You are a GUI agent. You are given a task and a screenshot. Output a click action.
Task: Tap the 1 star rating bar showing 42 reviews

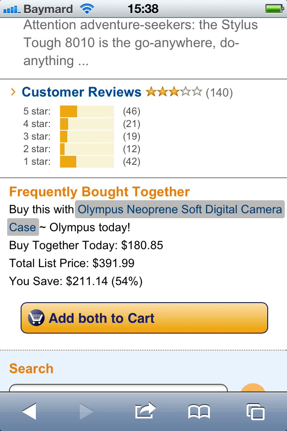pos(86,161)
